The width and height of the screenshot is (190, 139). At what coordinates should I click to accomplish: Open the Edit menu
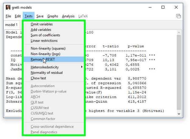pos(18,16)
